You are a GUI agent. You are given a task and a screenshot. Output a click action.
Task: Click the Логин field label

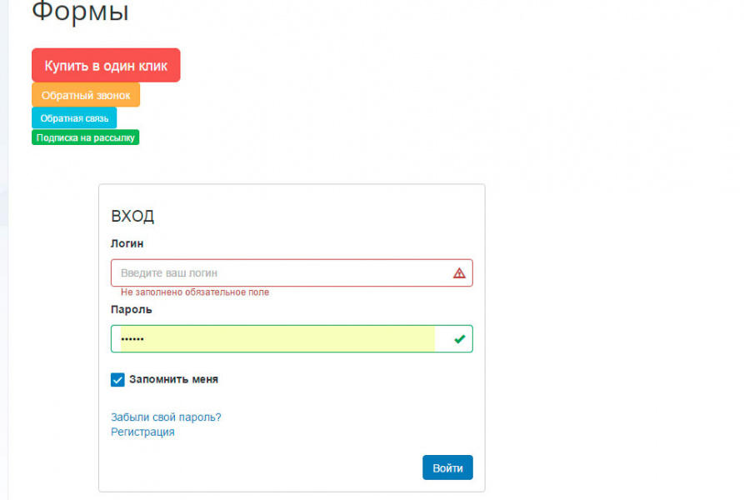click(x=127, y=243)
